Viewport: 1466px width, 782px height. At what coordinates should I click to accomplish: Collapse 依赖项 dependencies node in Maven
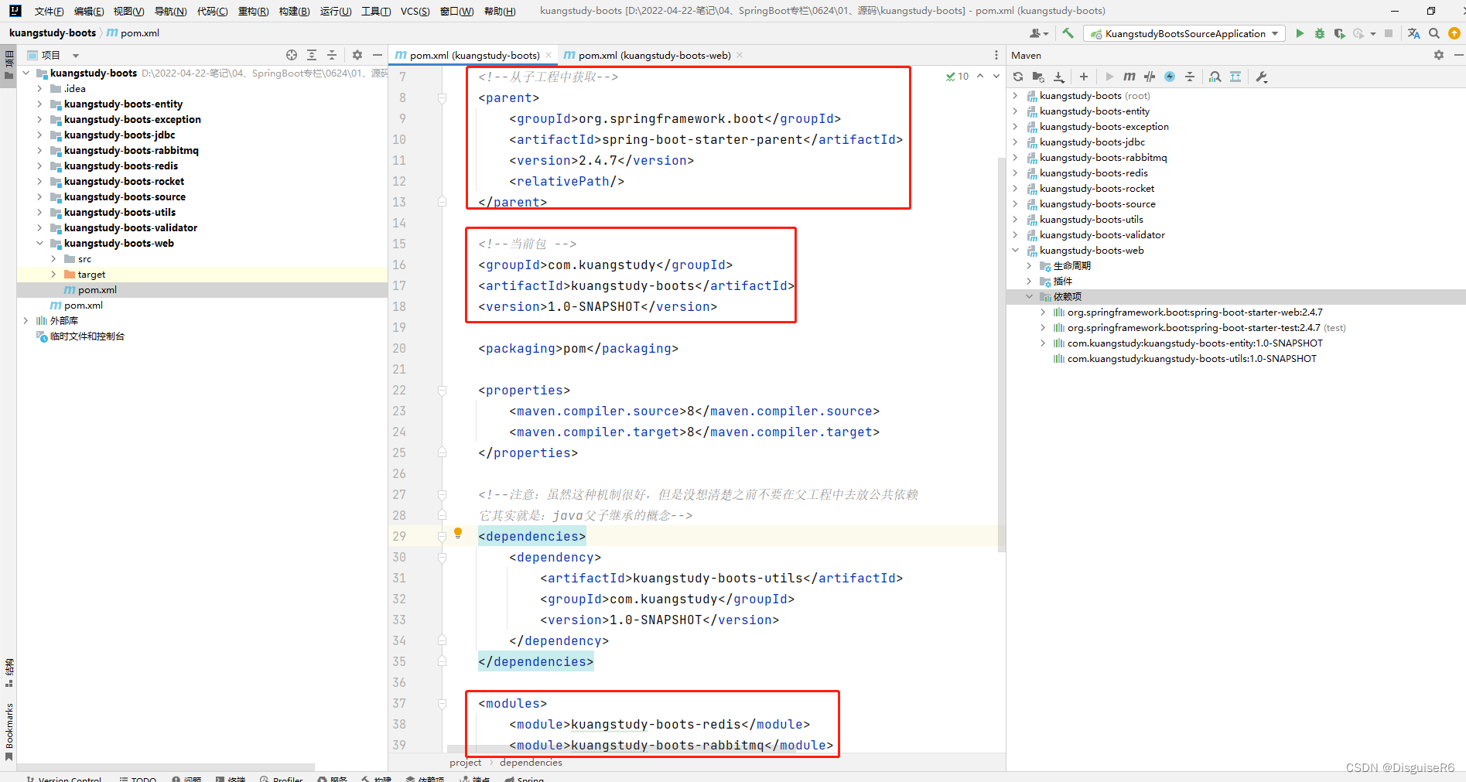1029,296
